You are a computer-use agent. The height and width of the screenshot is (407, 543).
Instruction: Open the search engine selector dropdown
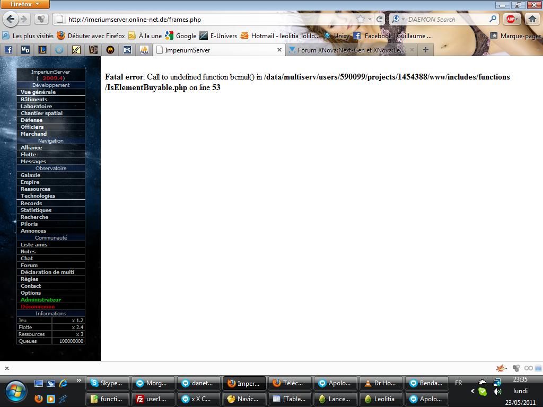(x=398, y=20)
